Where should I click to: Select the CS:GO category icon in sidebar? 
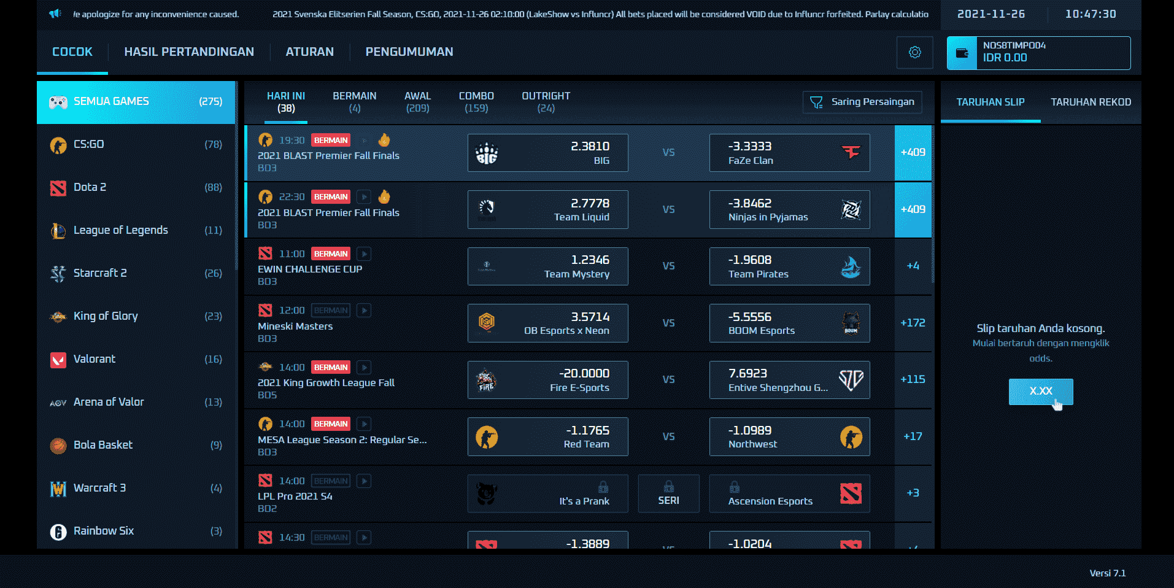(58, 144)
